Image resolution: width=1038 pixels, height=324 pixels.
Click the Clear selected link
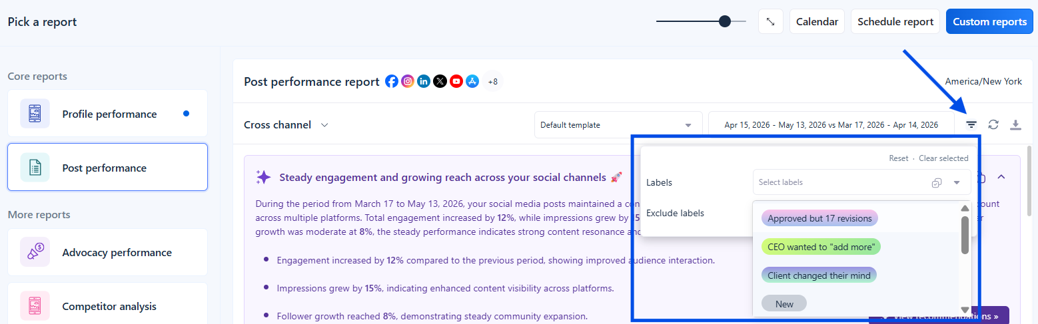coord(943,158)
